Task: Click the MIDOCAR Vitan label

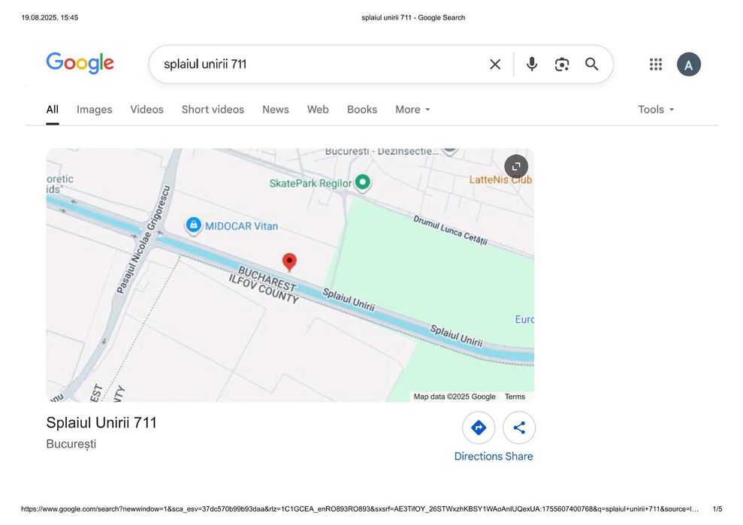Action: click(x=241, y=226)
